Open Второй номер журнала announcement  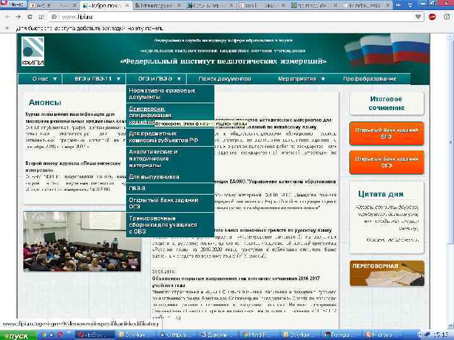73,166
